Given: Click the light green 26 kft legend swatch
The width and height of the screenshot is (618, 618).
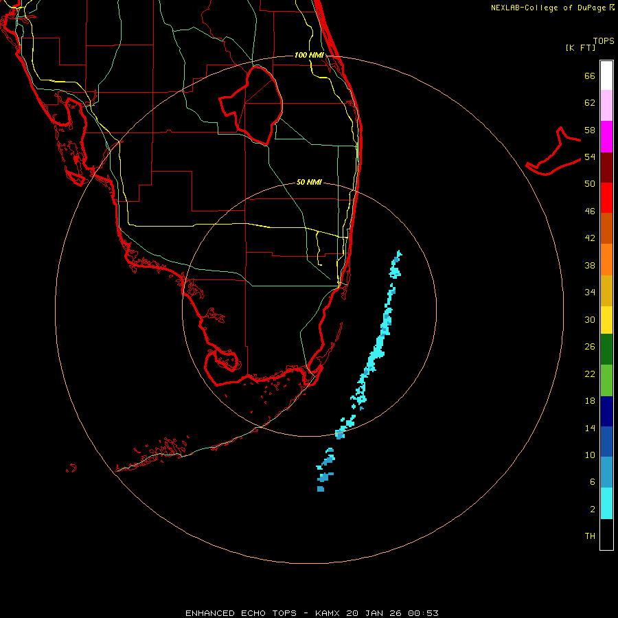Looking at the screenshot, I should click(606, 380).
